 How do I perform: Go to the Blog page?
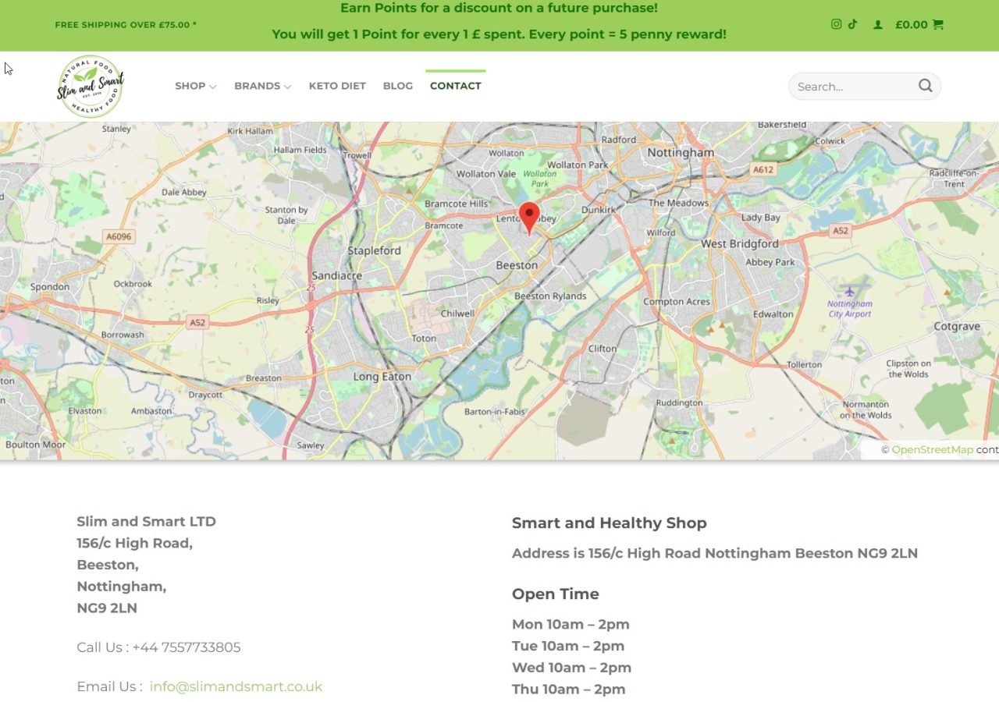click(398, 86)
